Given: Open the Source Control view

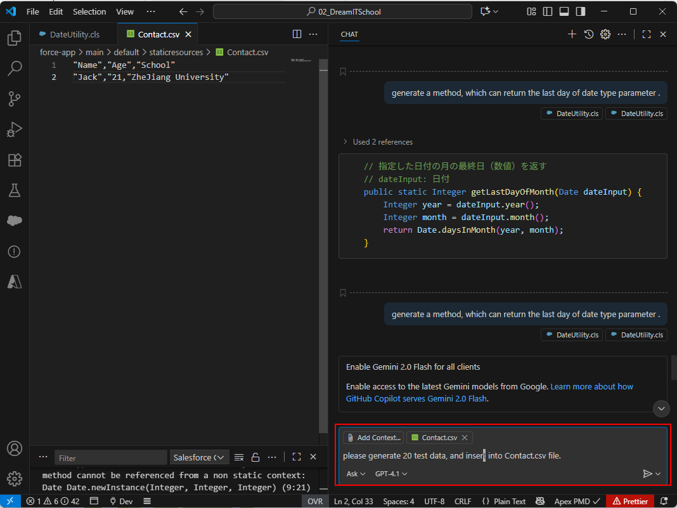Looking at the screenshot, I should (x=14, y=98).
